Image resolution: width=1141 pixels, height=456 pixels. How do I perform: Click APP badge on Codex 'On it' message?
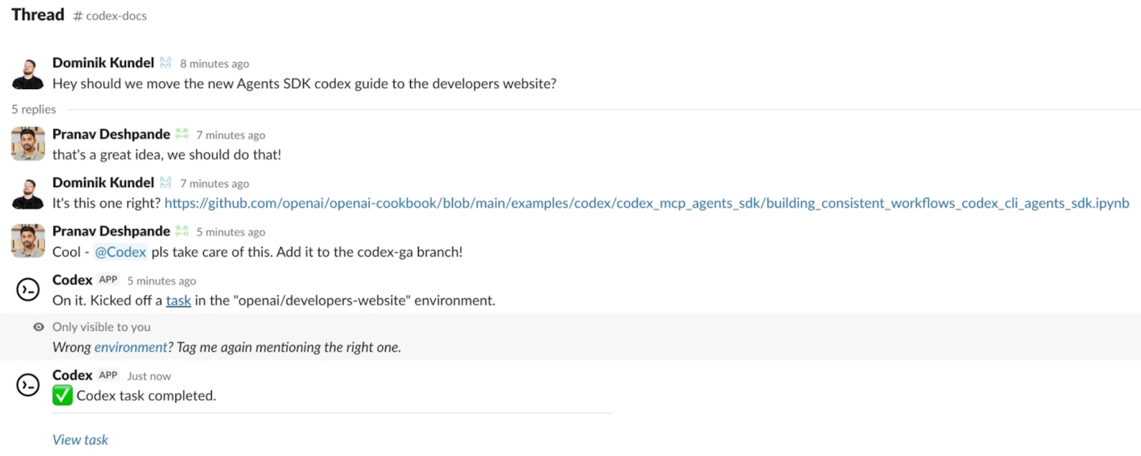point(108,280)
